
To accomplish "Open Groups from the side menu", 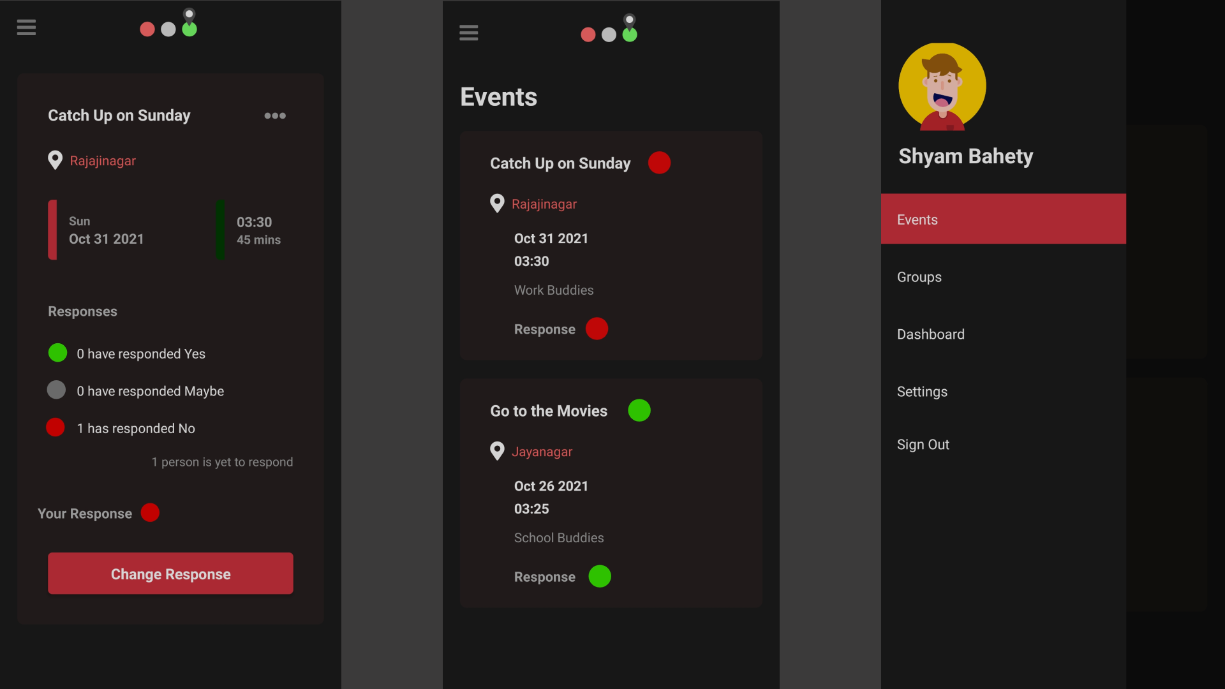I will (919, 277).
